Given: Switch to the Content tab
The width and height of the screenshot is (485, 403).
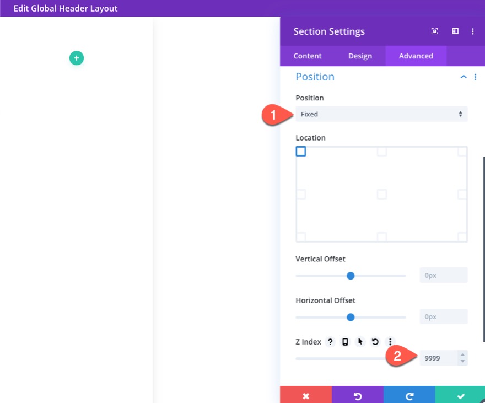Looking at the screenshot, I should pos(307,56).
